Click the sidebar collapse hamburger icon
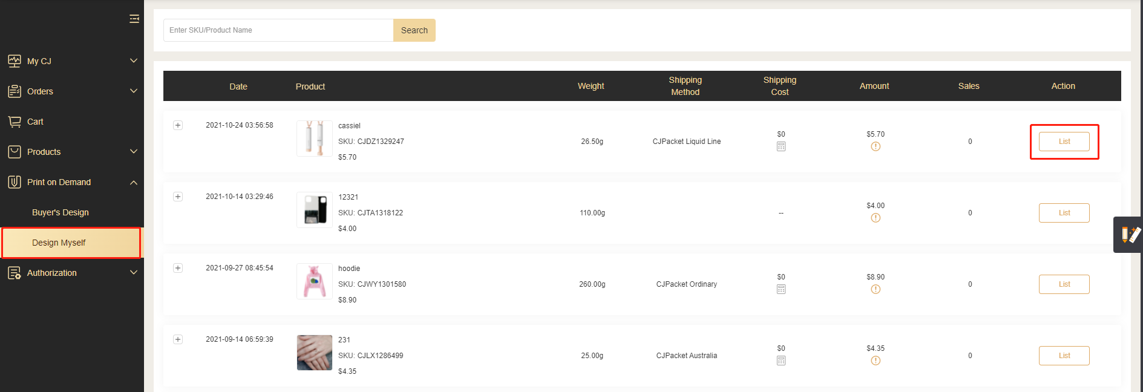1143x392 pixels. [134, 19]
